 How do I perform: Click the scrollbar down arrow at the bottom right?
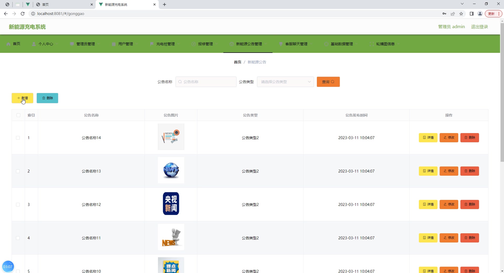502,271
